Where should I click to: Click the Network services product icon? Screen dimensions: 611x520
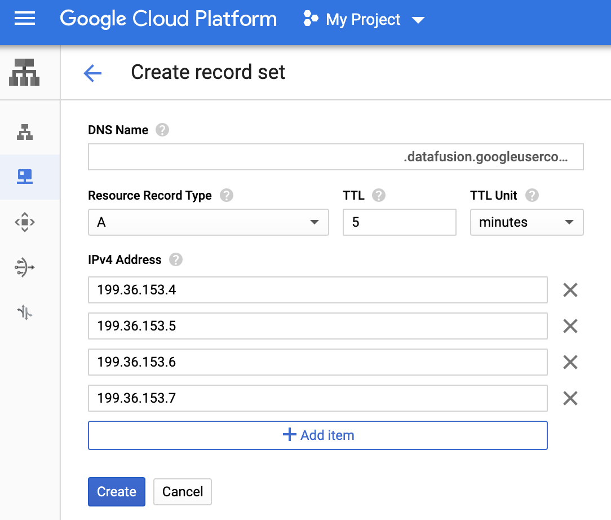tap(24, 72)
